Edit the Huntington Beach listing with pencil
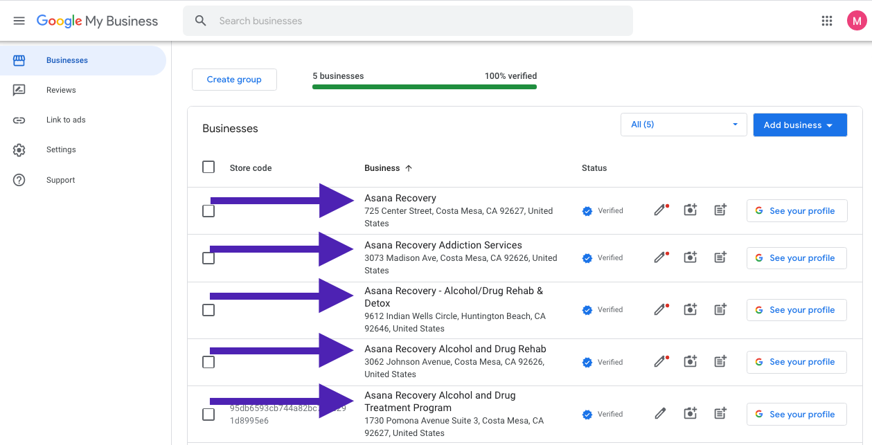Screen dimensions: 872x445 [x=661, y=309]
